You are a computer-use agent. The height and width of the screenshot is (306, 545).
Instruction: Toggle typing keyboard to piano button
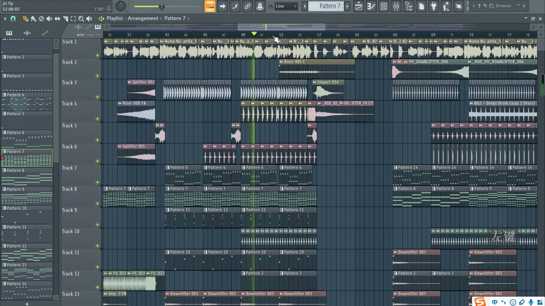(x=210, y=6)
